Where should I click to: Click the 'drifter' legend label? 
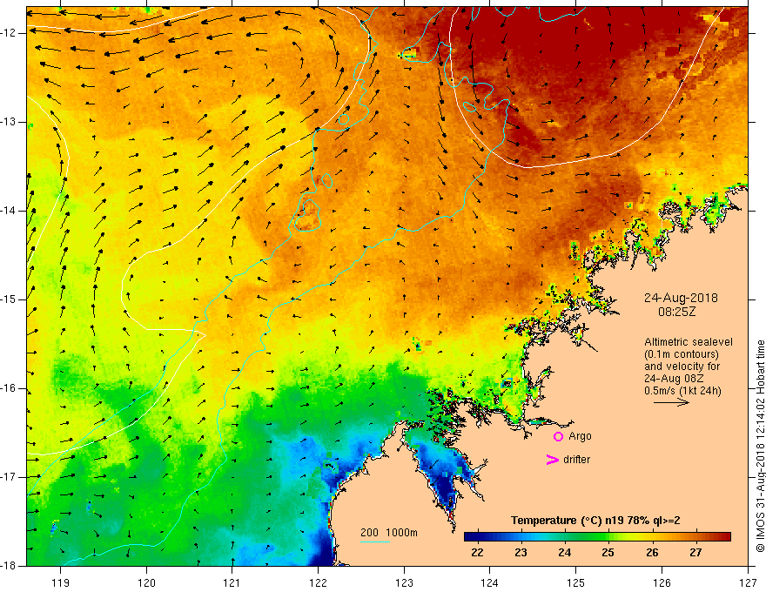coord(576,460)
